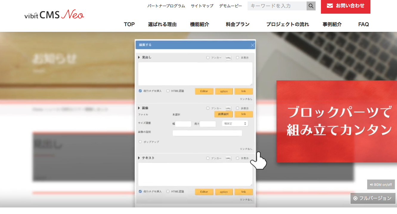
Task: Click Editor button in 見出し section
Action: tap(204, 91)
